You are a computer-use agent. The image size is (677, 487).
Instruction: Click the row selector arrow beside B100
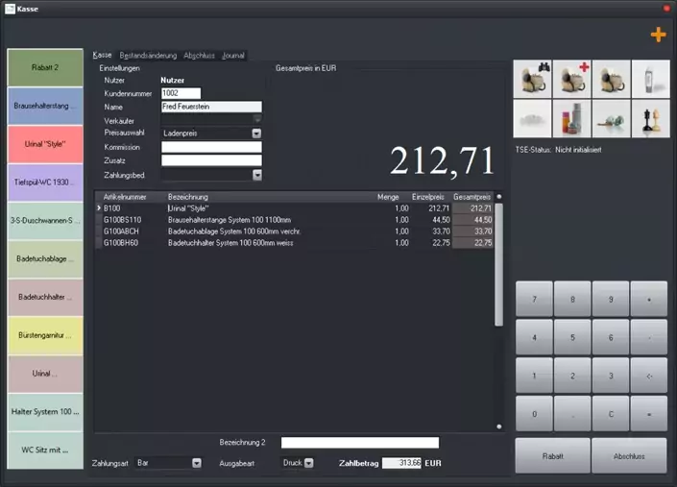coord(99,208)
